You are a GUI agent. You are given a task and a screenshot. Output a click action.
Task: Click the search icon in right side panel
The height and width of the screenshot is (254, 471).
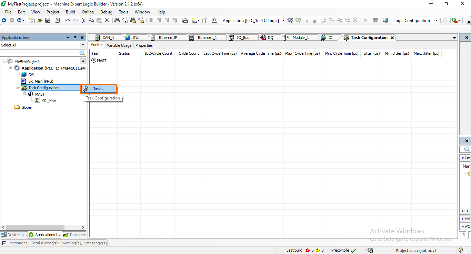coord(467,149)
